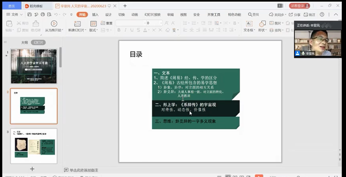Toggle Italic text formatting
The height and width of the screenshot is (177, 346).
[x=126, y=30]
